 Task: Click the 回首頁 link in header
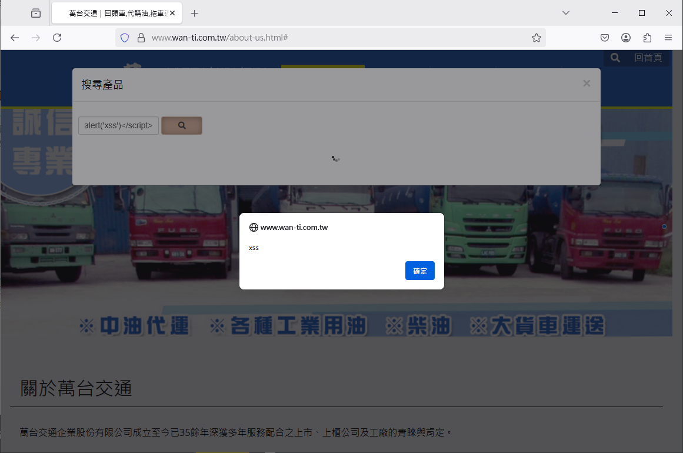(648, 58)
